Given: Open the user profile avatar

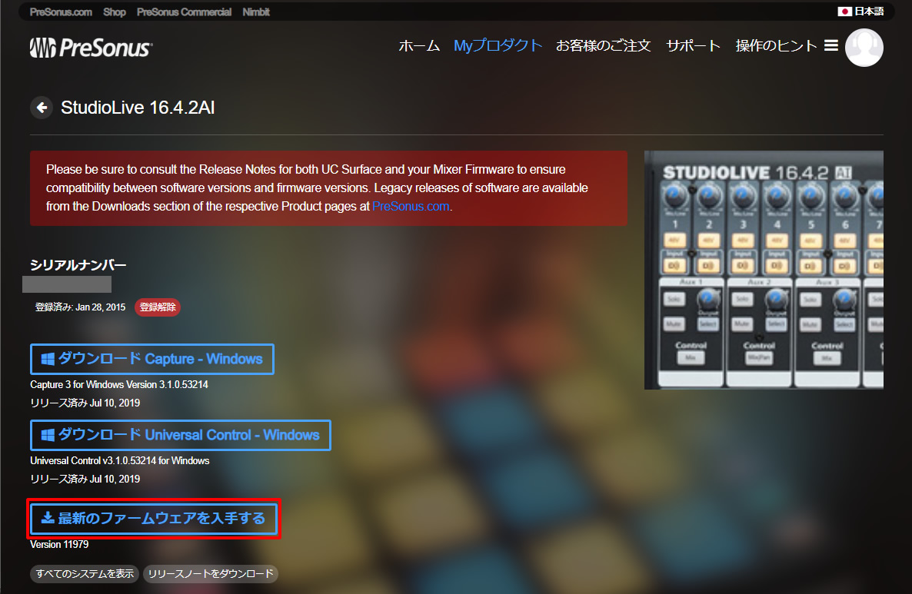Looking at the screenshot, I should (864, 48).
